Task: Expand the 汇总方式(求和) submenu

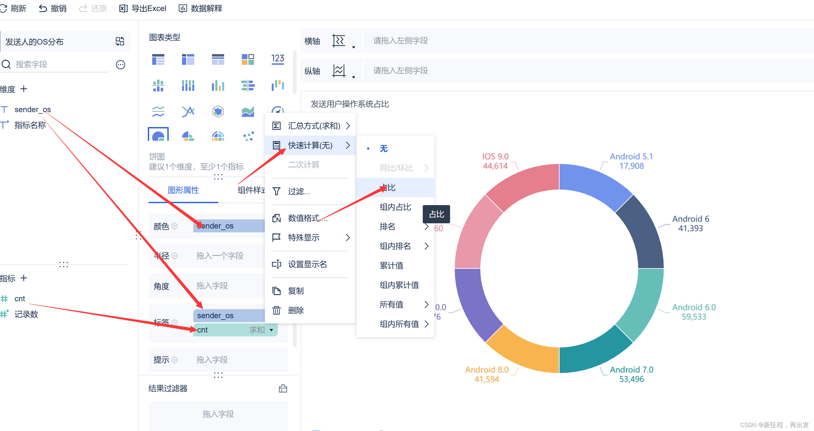Action: (x=310, y=126)
